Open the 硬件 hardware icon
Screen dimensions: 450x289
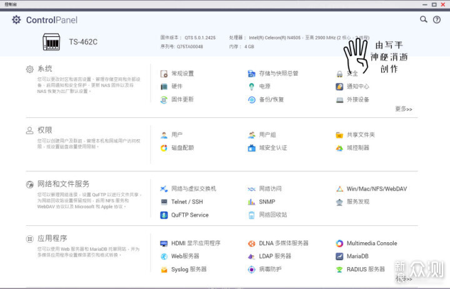coord(164,87)
